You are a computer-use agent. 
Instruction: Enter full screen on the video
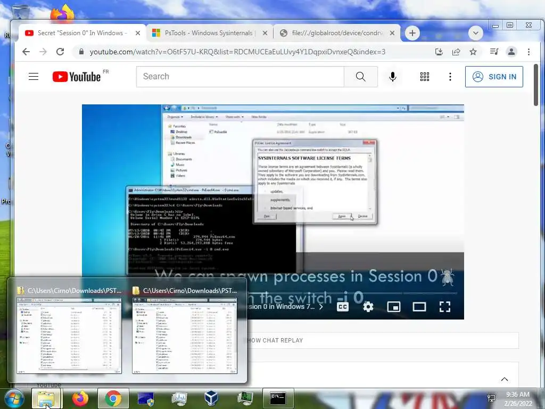(x=445, y=307)
